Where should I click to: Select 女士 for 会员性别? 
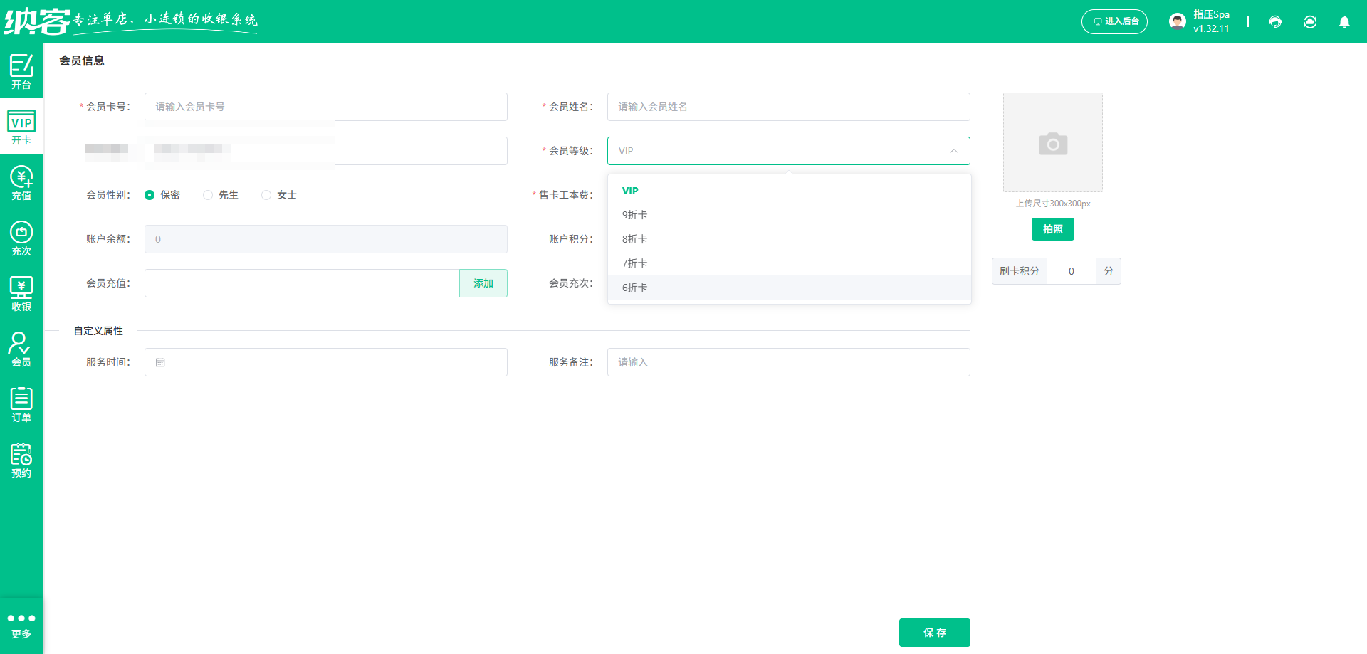coord(267,194)
